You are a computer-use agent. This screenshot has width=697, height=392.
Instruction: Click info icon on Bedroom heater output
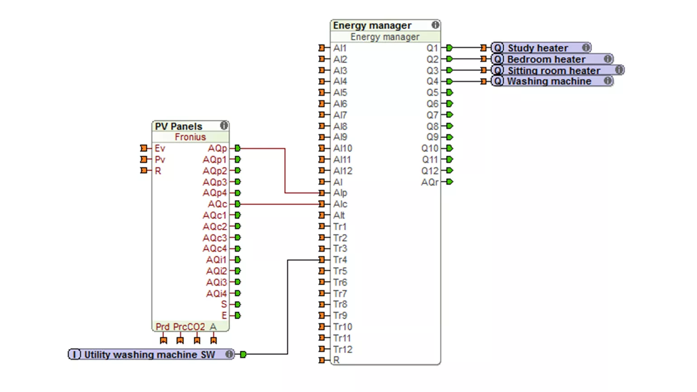(608, 59)
